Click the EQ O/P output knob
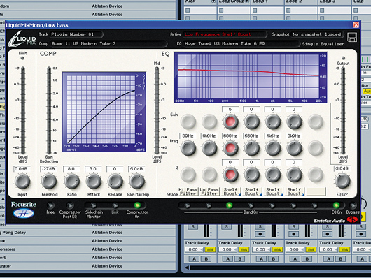Image resolution: width=371 pixels, height=278 pixels. click(342, 181)
